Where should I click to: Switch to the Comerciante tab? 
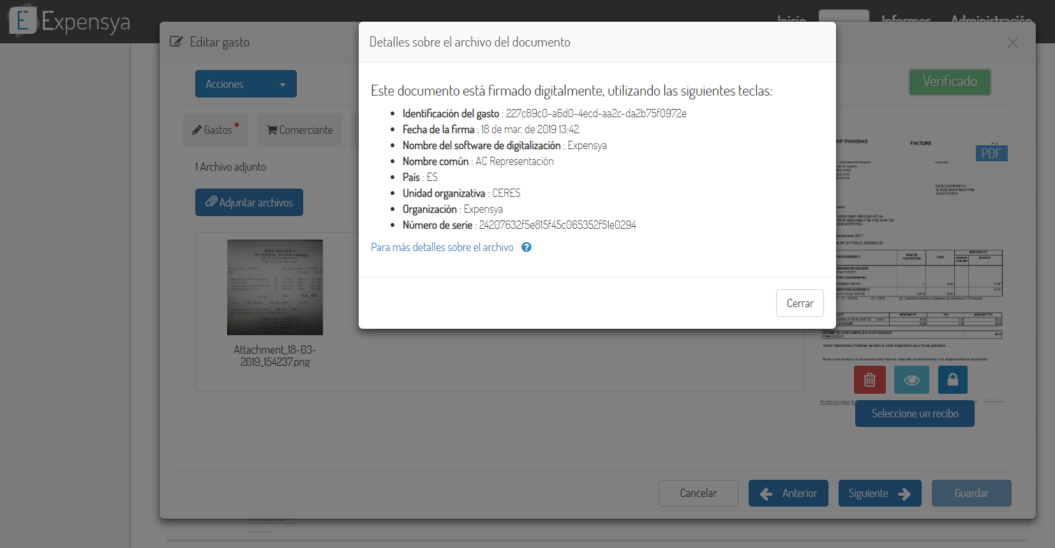click(x=300, y=130)
